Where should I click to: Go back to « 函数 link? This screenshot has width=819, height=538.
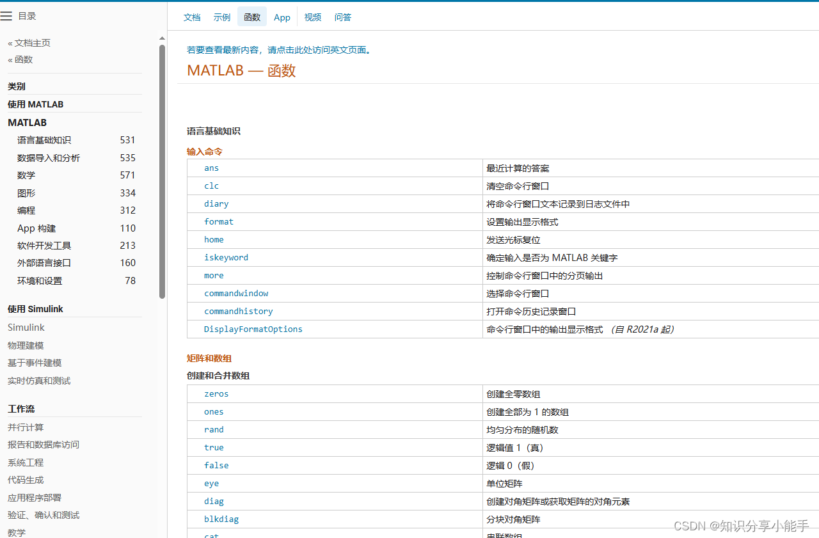tap(20, 59)
